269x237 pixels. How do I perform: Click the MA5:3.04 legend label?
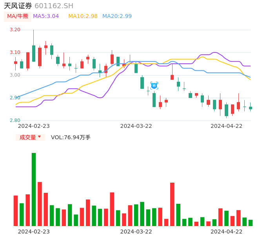pos(46,16)
